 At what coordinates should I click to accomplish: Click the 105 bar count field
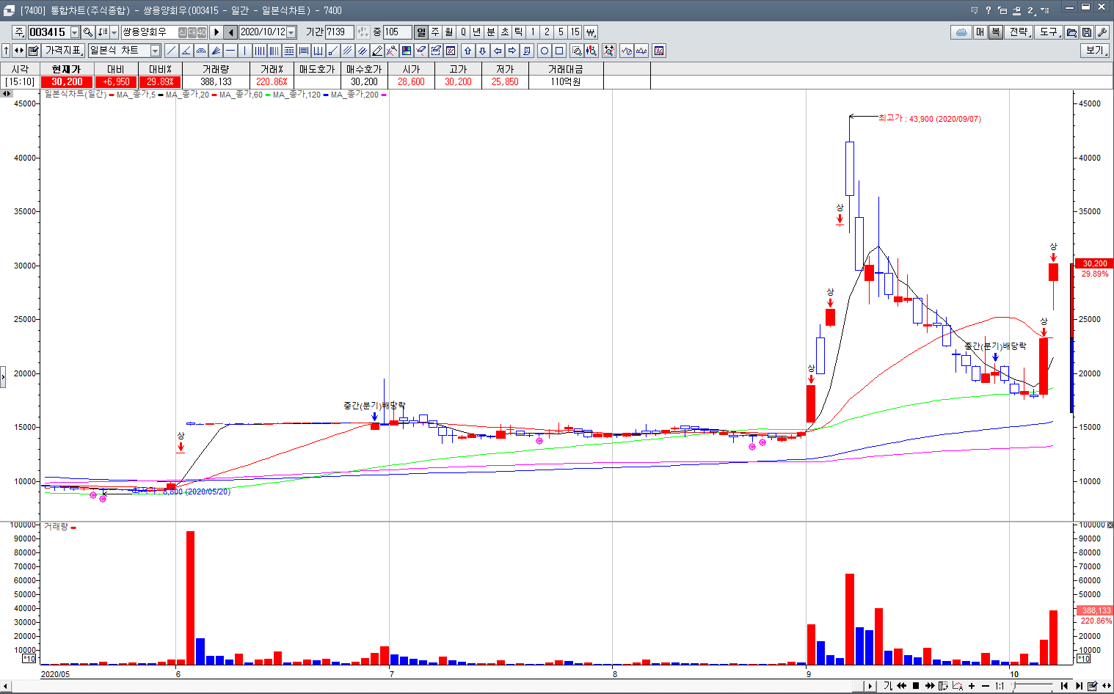(397, 32)
